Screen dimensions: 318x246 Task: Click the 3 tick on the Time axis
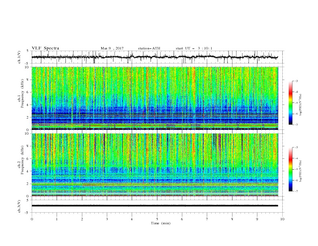(x=107, y=219)
